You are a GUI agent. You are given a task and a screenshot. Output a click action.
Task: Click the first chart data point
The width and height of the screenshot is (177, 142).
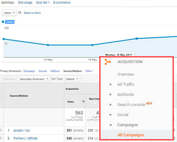click(3, 39)
